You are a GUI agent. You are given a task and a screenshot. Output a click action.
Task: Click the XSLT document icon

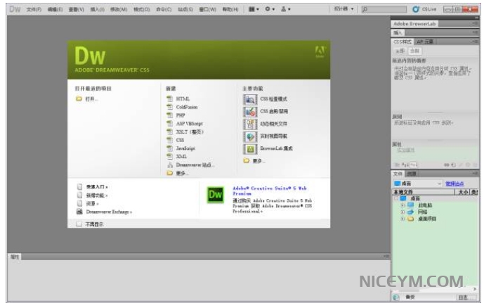170,131
